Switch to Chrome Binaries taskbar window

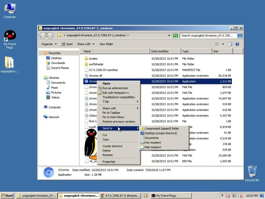120,196
